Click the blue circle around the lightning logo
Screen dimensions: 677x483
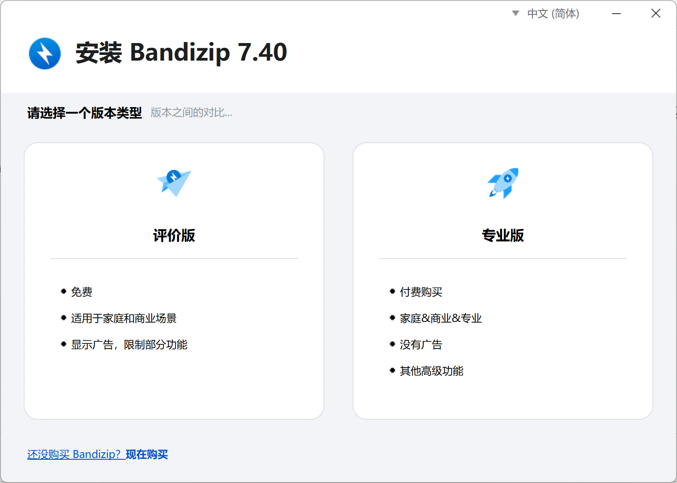[44, 53]
